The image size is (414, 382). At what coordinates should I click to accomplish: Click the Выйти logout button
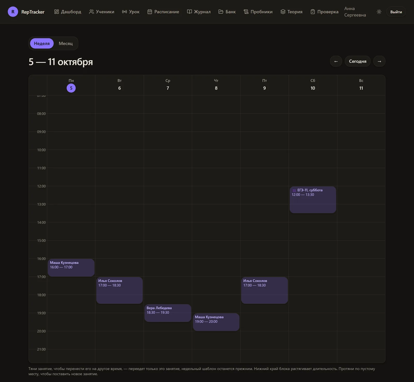[x=396, y=12]
